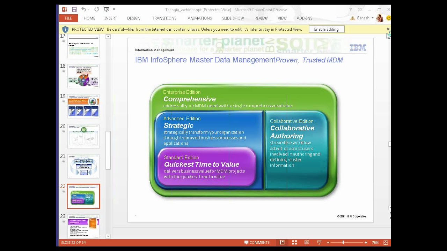
Task: Click the thumbnail pane scrollbar handle
Action: pos(108,150)
